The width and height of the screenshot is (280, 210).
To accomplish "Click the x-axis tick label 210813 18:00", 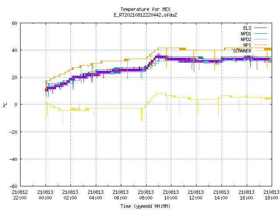I will point(271,195).
